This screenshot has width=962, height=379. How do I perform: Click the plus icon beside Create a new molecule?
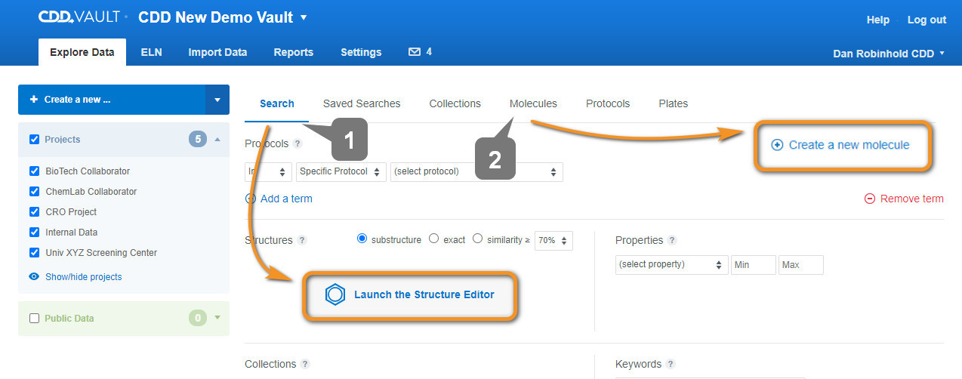tap(777, 145)
